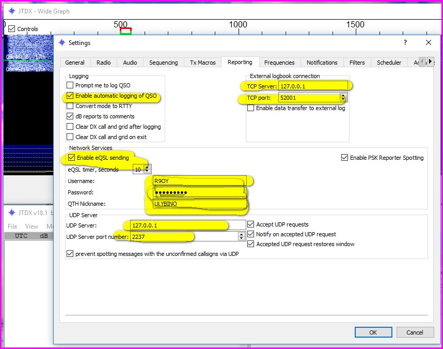Click the eQSL Username input field
Screen dimensions: 443x349
pos(199,181)
